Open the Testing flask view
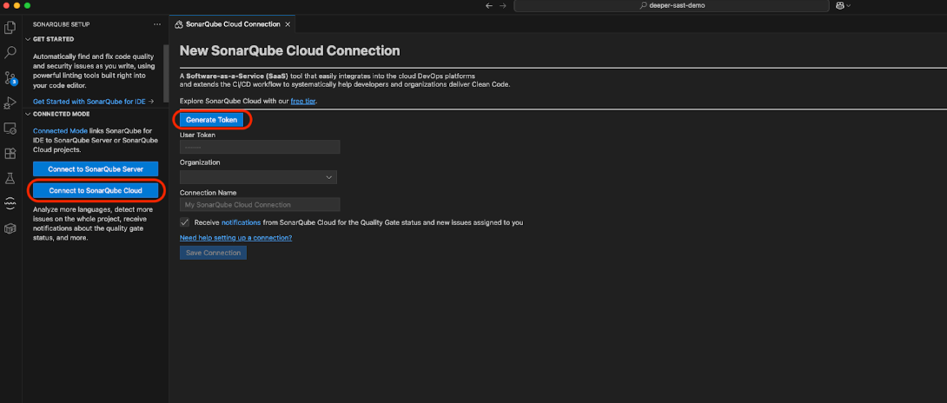This screenshot has height=403, width=947. point(10,179)
